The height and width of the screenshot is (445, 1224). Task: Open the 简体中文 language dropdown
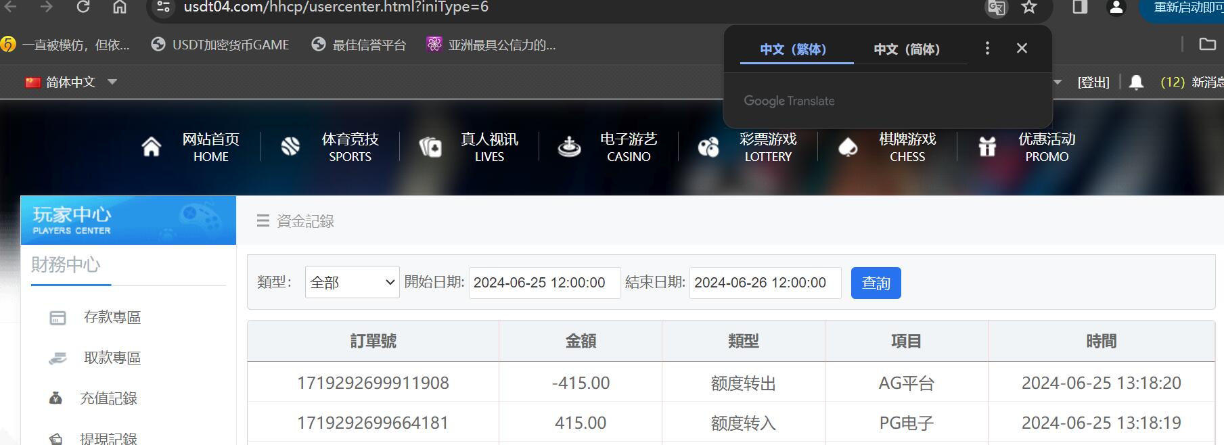(x=71, y=83)
